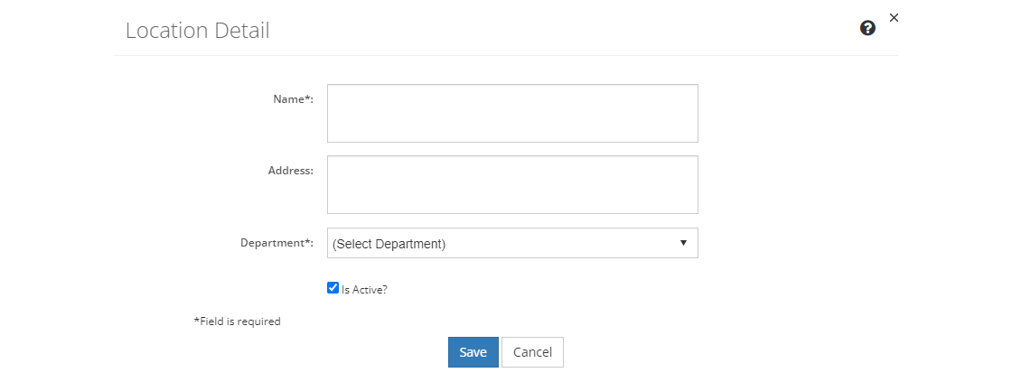Place cursor in the empty Address box
The image size is (1012, 382).
(512, 184)
